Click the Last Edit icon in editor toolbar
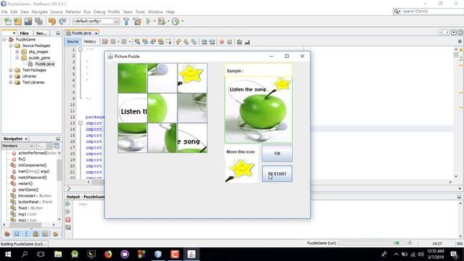 coord(105,42)
